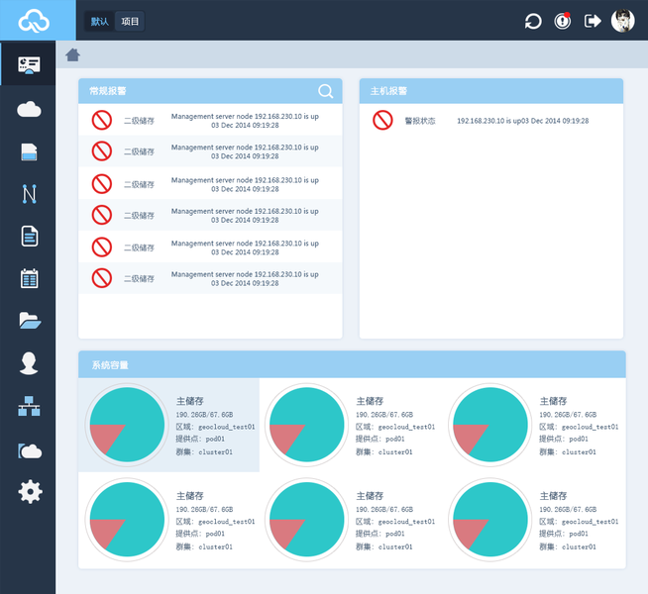Click the cloud logo in top-left corner
The width and height of the screenshot is (648, 594).
point(34,21)
